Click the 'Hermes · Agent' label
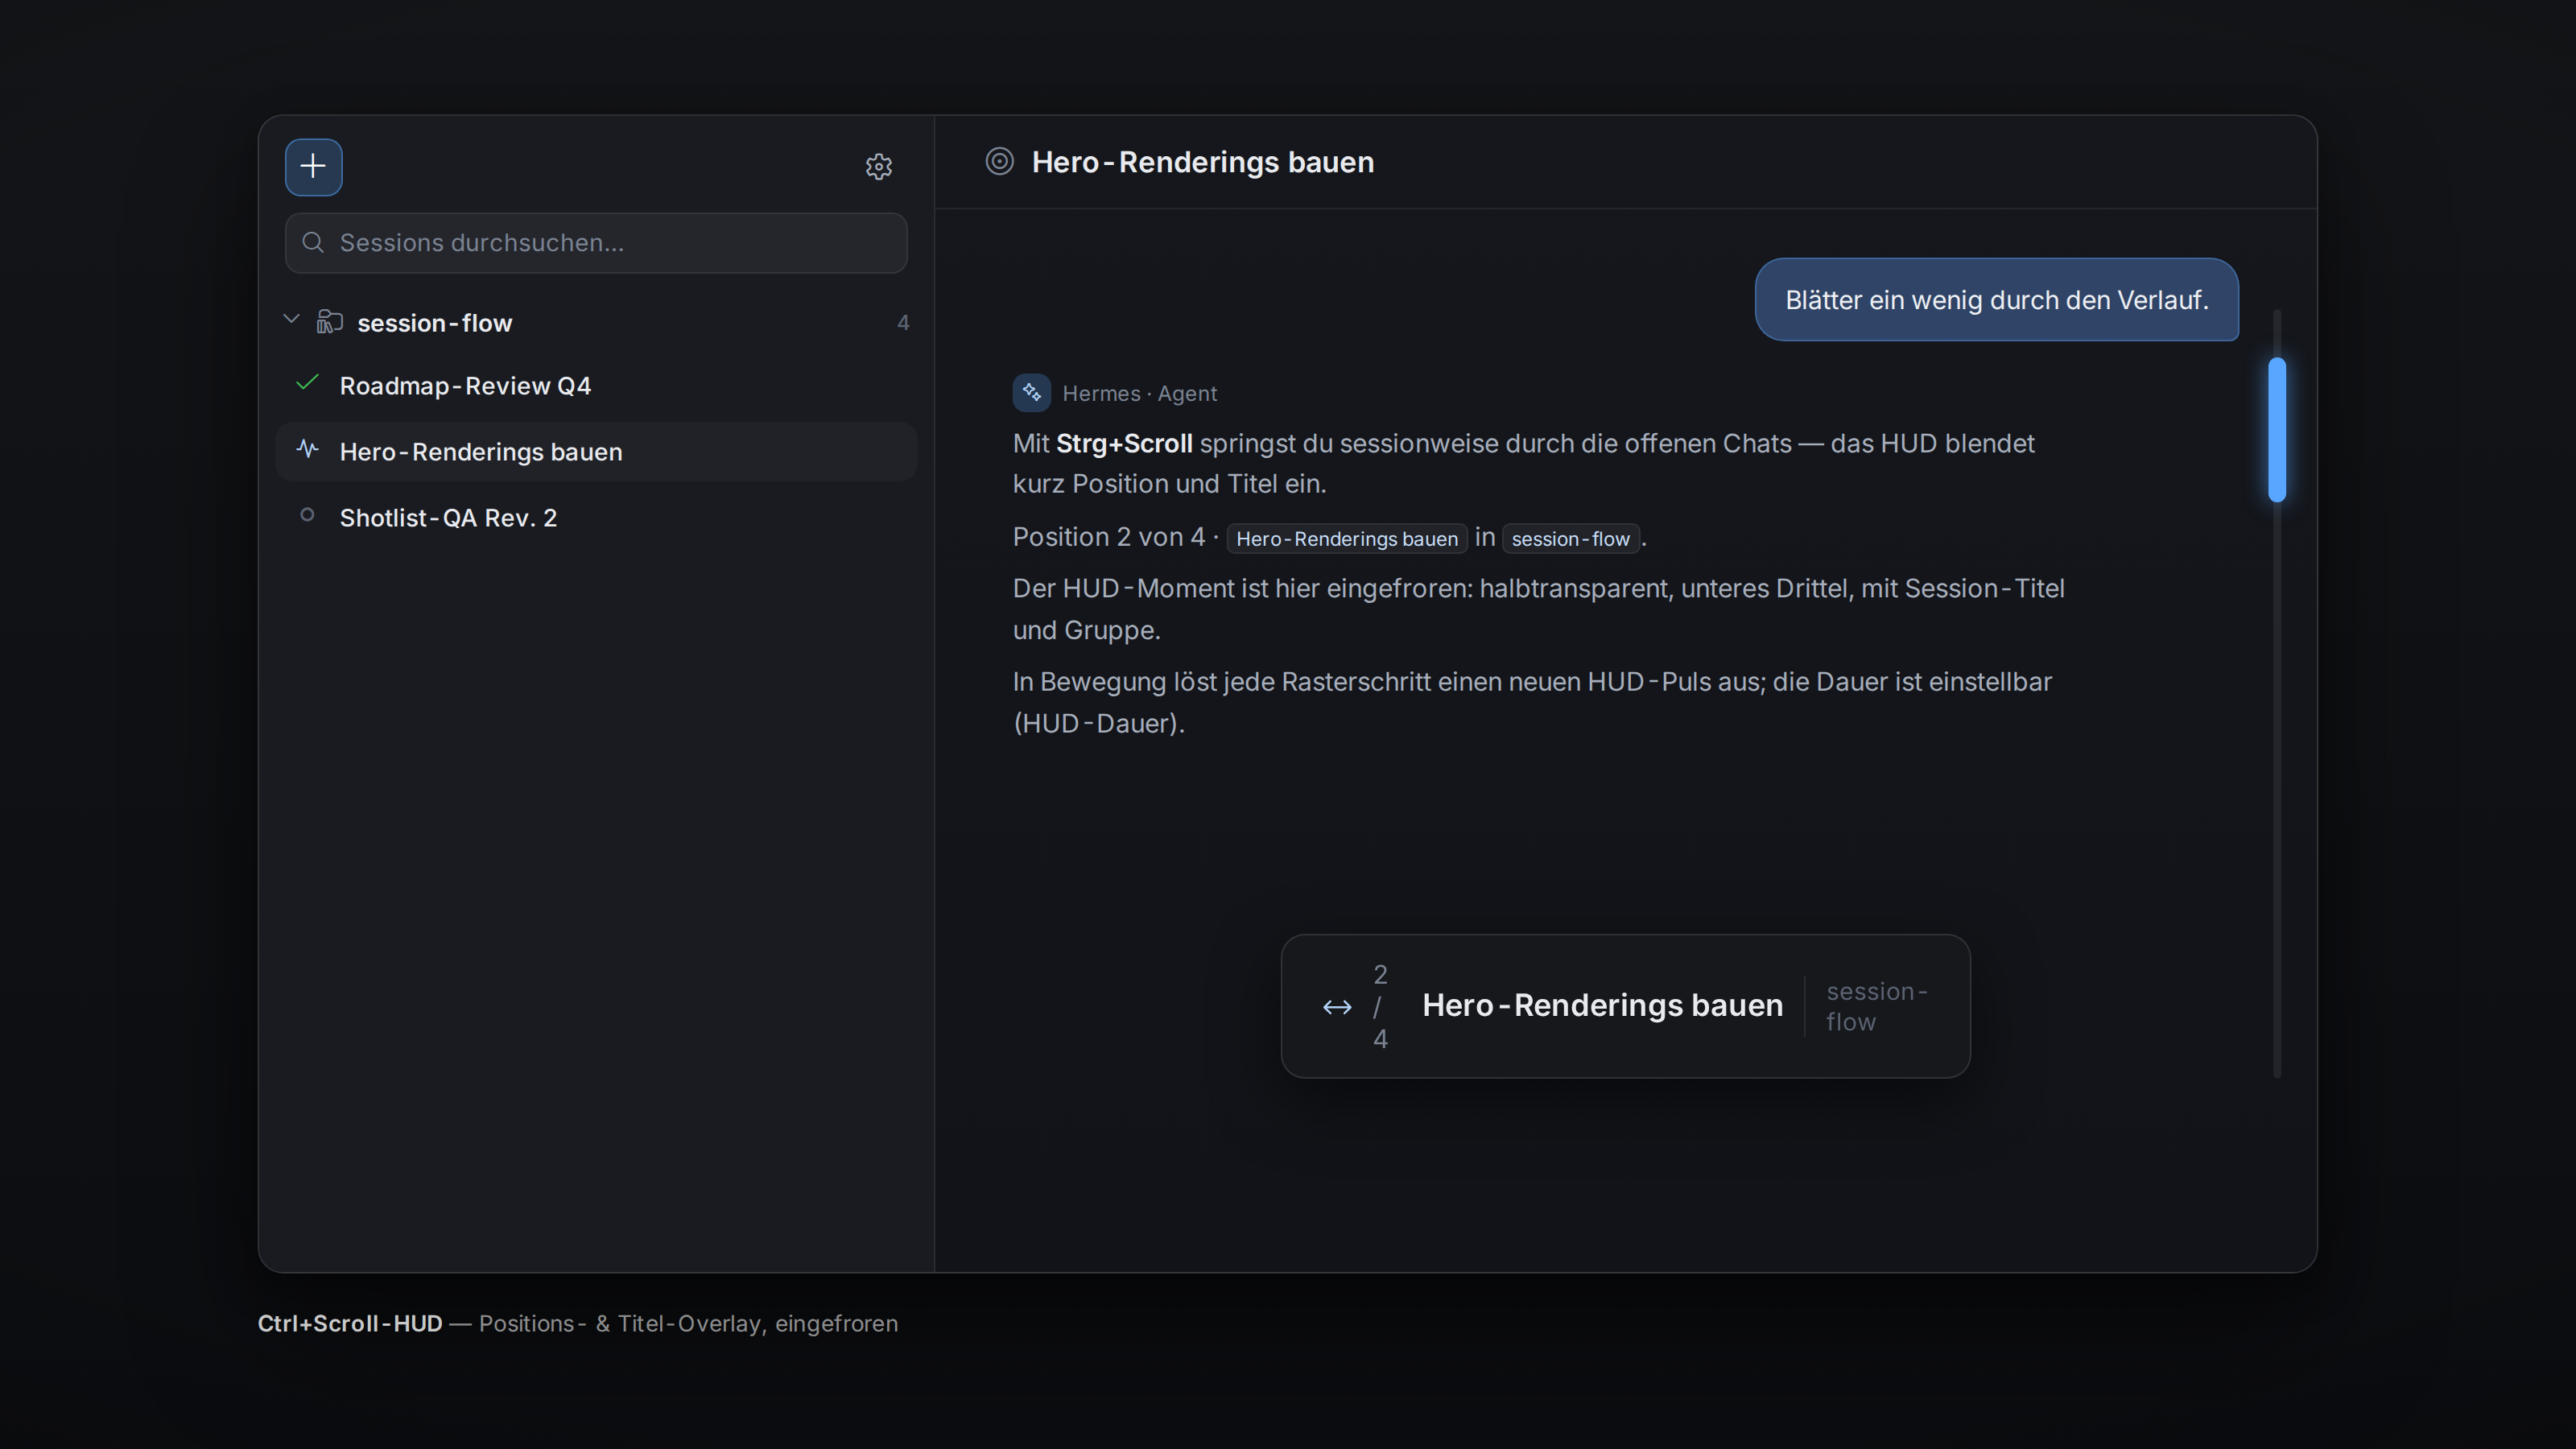Viewport: 2576px width, 1449px height. point(1139,394)
